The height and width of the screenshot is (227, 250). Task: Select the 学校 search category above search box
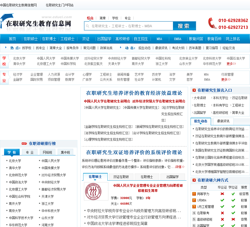[115, 18]
